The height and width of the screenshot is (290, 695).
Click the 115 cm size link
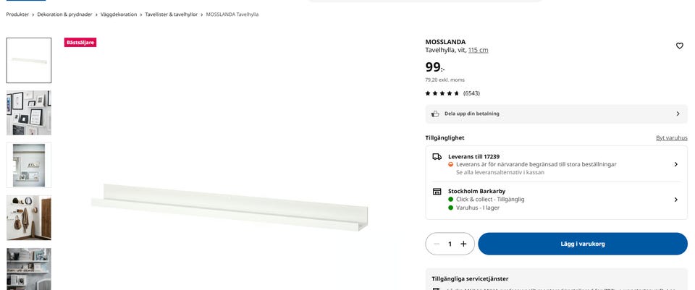479,50
